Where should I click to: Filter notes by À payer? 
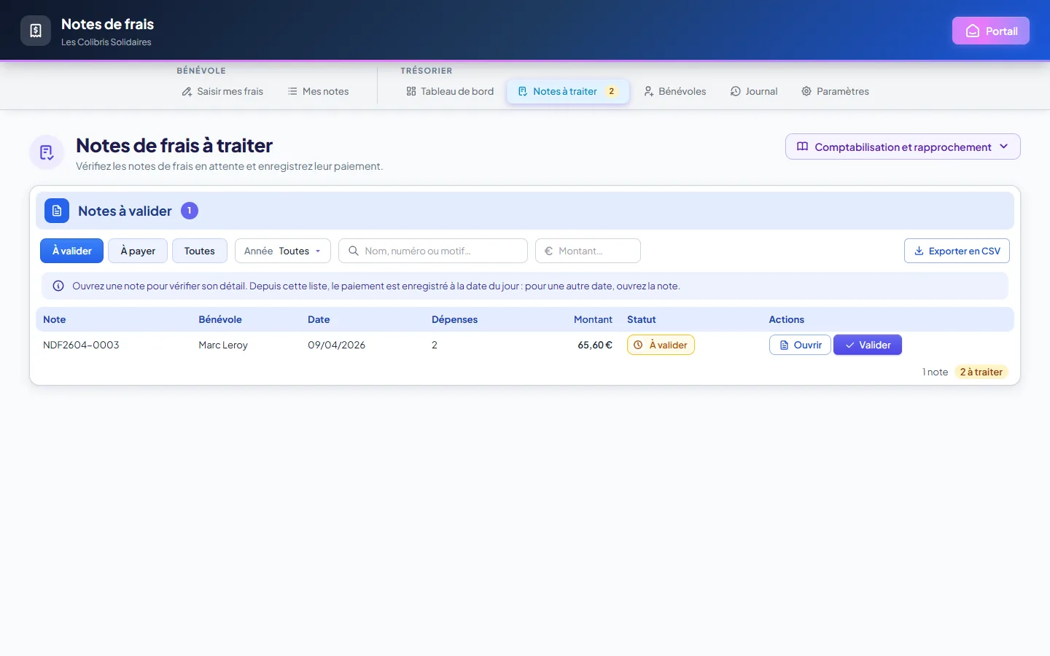point(138,251)
